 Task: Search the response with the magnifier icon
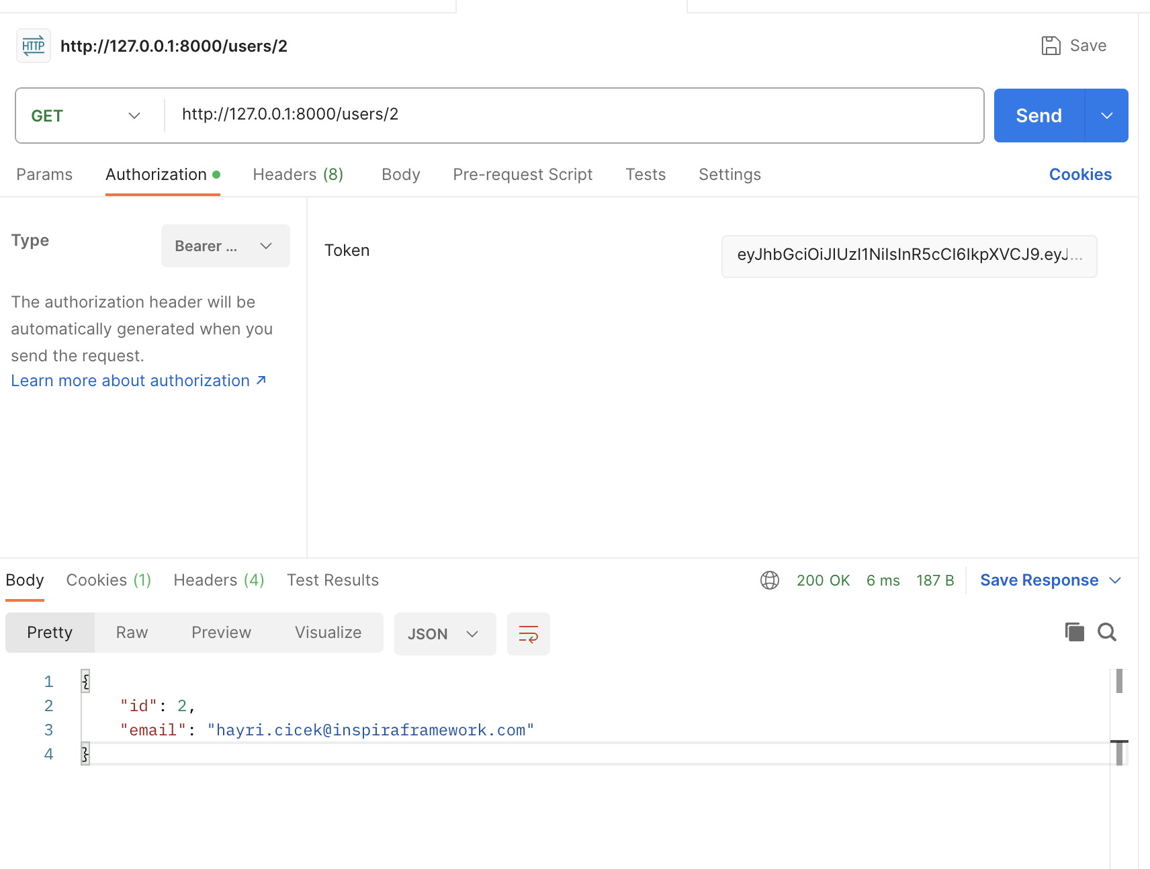click(x=1107, y=632)
